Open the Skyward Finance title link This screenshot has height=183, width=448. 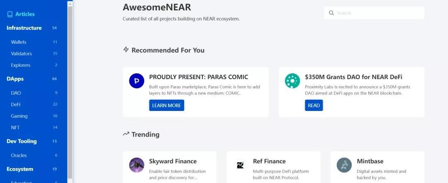tap(173, 161)
